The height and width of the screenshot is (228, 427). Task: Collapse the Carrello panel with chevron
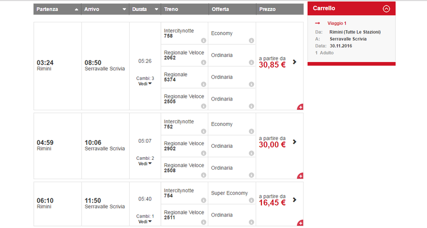coord(386,8)
